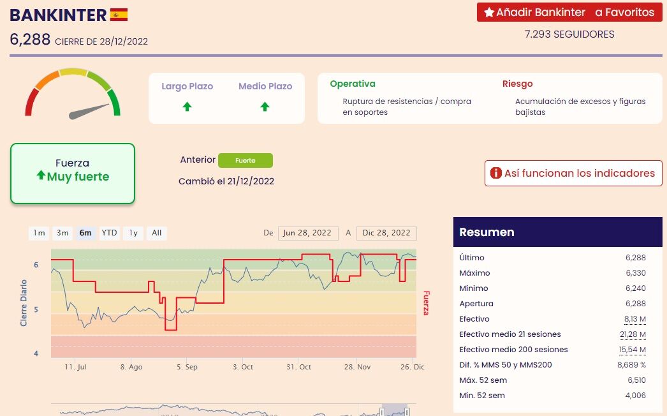
Task: Select the 6m chart range
Action: click(85, 233)
